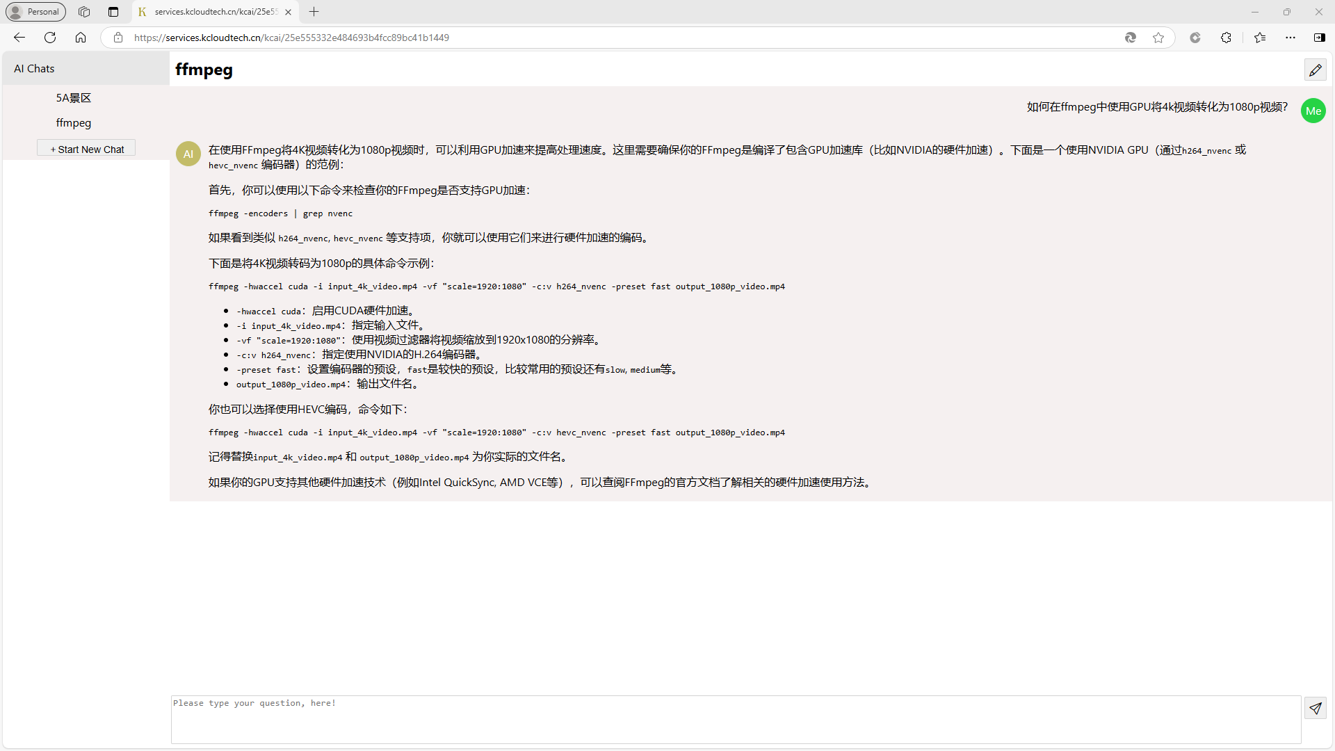Click the site info lock icon

coord(118,38)
